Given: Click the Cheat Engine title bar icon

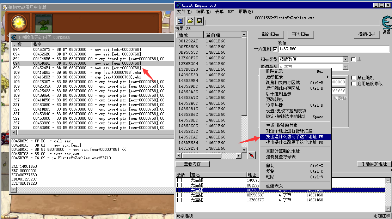Looking at the screenshot, I should click(179, 5).
